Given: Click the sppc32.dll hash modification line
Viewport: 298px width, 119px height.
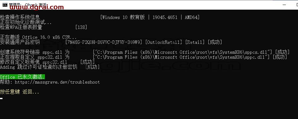Looking at the screenshot, I should 47,62.
